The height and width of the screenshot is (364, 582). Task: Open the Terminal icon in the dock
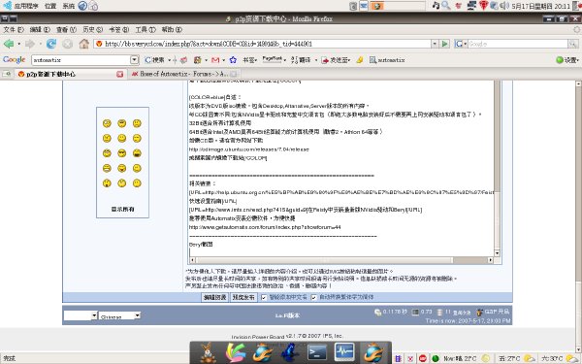coord(318,353)
